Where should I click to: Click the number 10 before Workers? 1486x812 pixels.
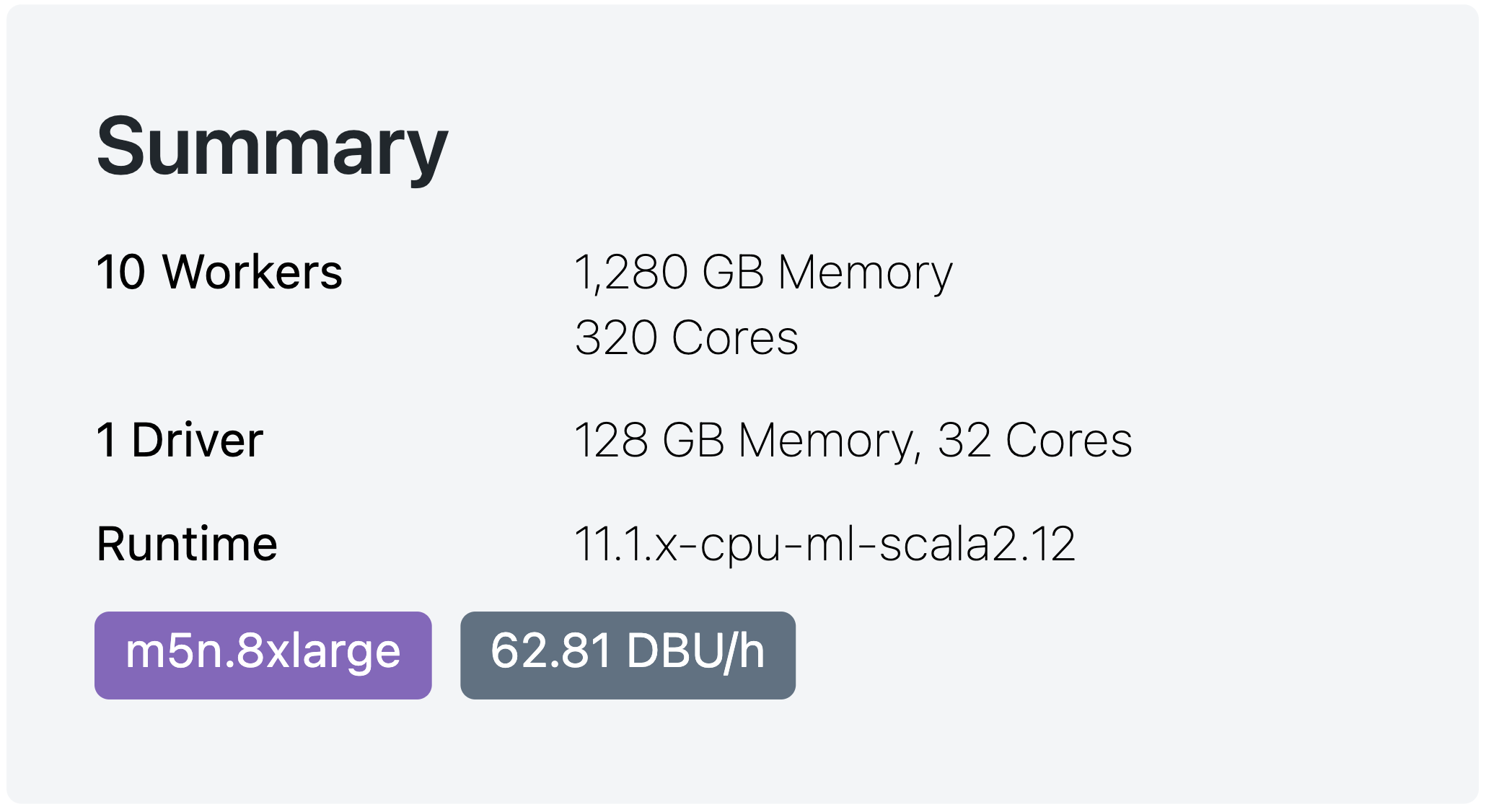point(120,273)
